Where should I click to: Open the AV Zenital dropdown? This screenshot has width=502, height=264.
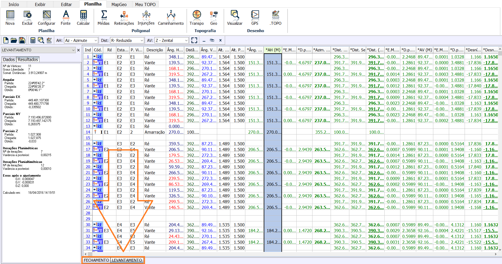click(186, 41)
